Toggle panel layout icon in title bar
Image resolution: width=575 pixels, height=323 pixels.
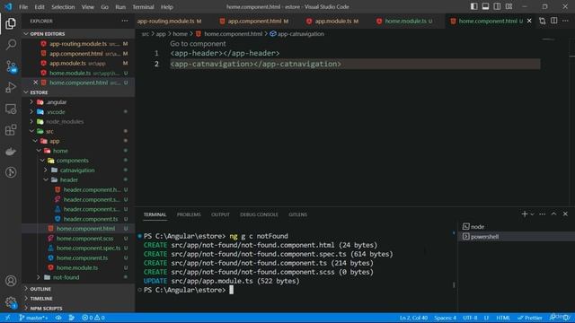(x=485, y=6)
